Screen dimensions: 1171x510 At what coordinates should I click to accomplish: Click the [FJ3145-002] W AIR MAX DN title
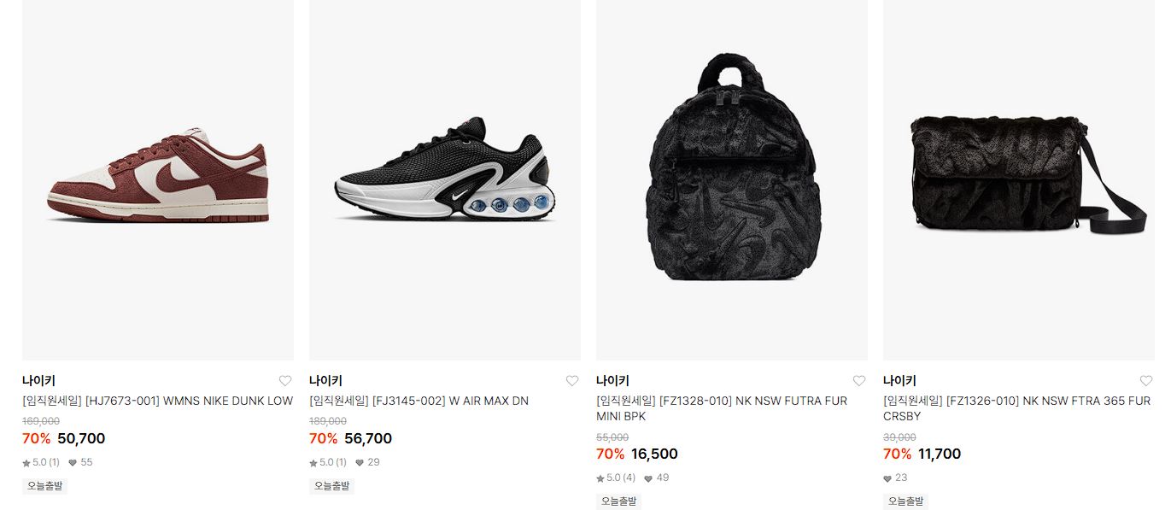tap(419, 401)
